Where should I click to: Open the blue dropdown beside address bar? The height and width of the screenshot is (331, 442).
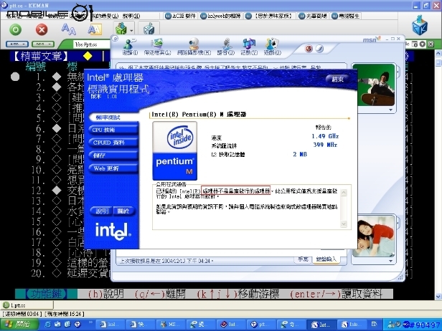pos(17,44)
